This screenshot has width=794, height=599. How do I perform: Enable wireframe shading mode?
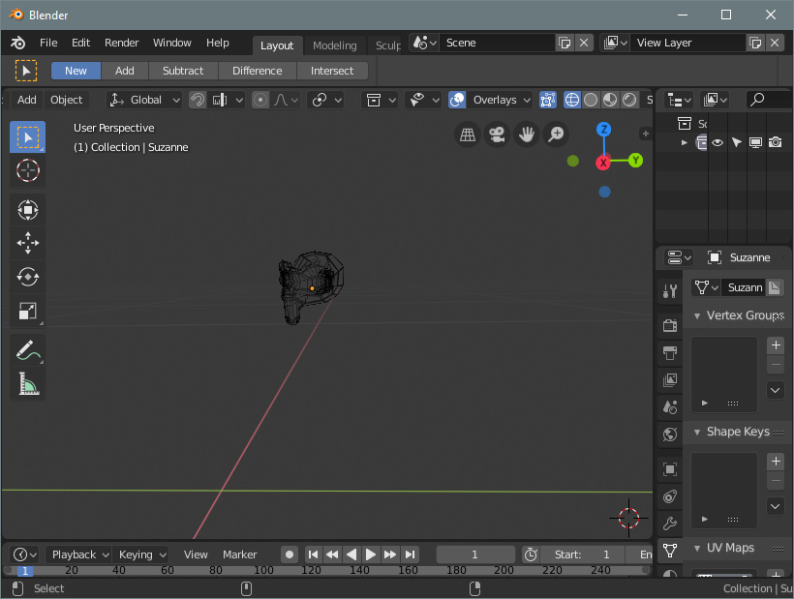[x=571, y=100]
